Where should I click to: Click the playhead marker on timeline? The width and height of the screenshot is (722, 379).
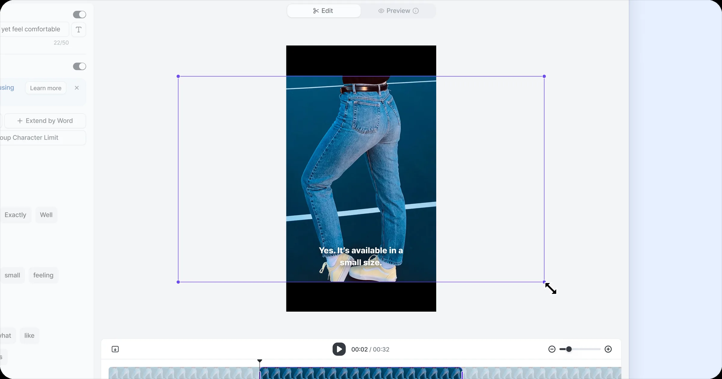click(x=260, y=361)
